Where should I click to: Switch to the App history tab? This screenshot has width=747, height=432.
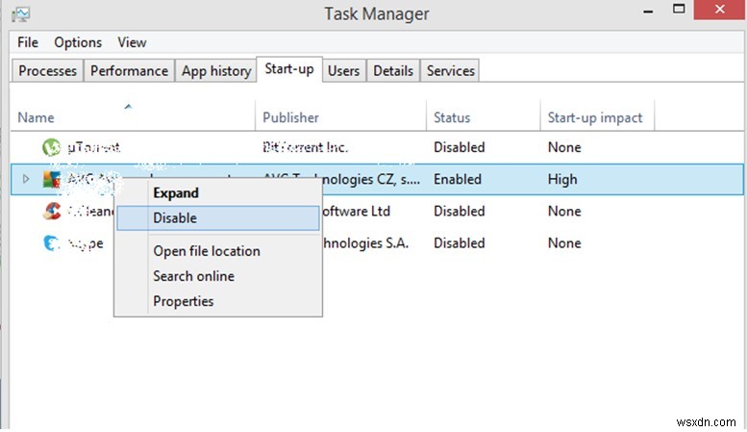[215, 71]
